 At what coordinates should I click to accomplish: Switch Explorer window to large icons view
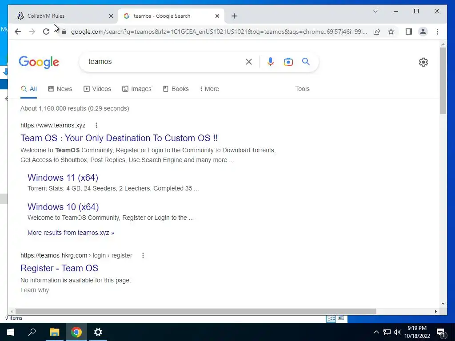341,318
